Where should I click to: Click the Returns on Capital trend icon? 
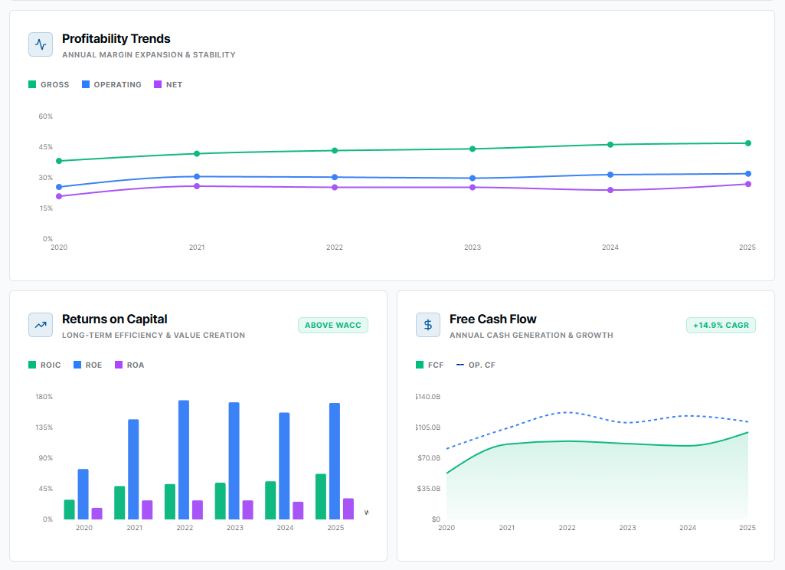pos(41,325)
